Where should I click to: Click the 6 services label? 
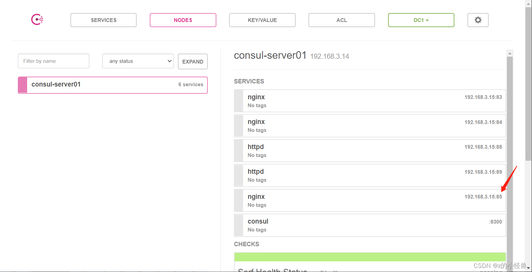click(191, 84)
